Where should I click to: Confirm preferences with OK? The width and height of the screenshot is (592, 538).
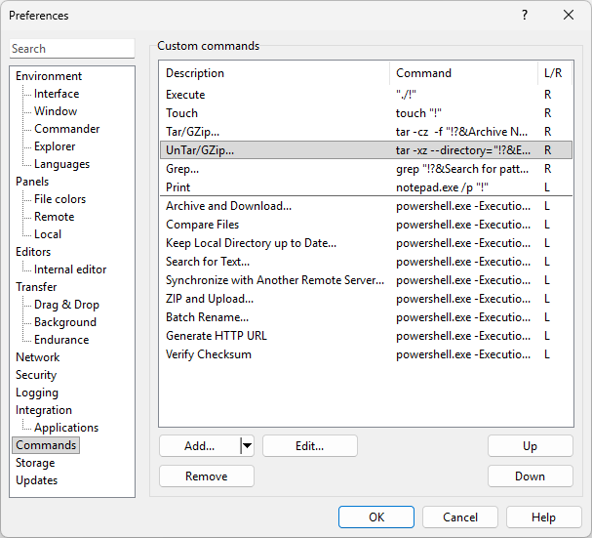376,517
